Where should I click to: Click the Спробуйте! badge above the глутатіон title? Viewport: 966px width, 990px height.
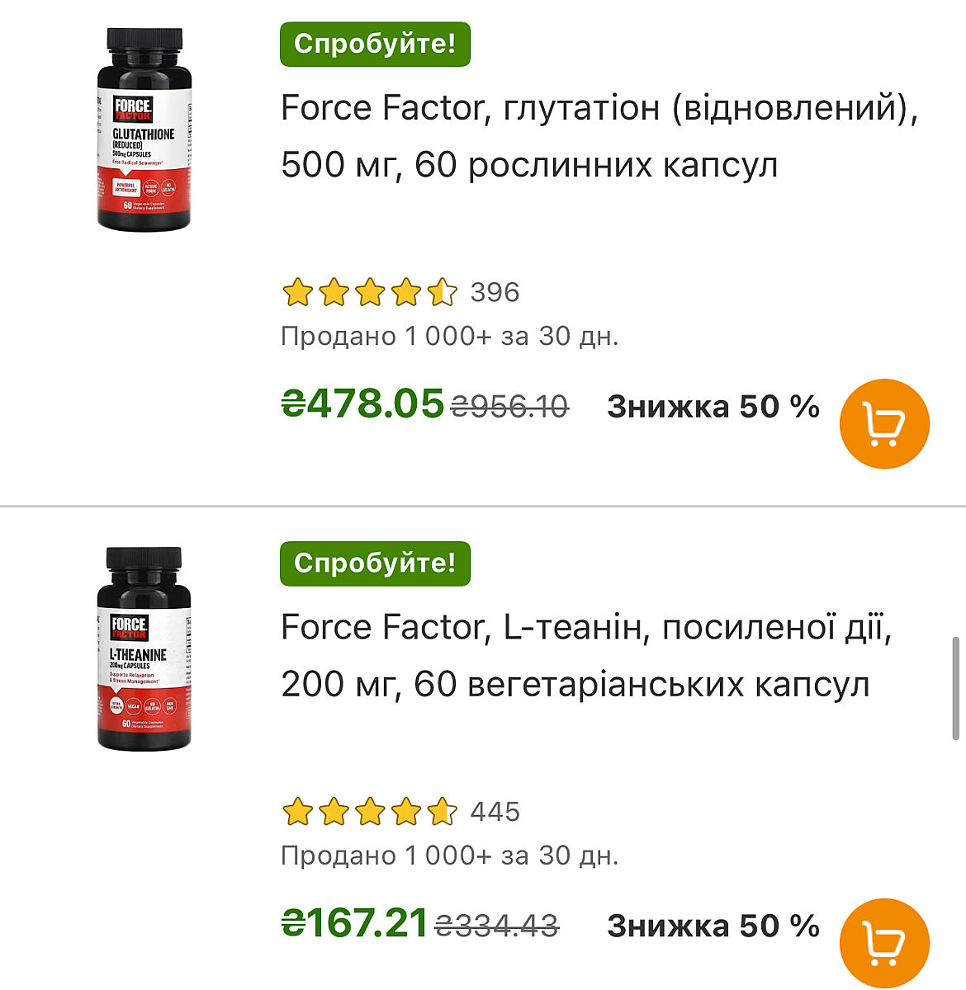[375, 44]
